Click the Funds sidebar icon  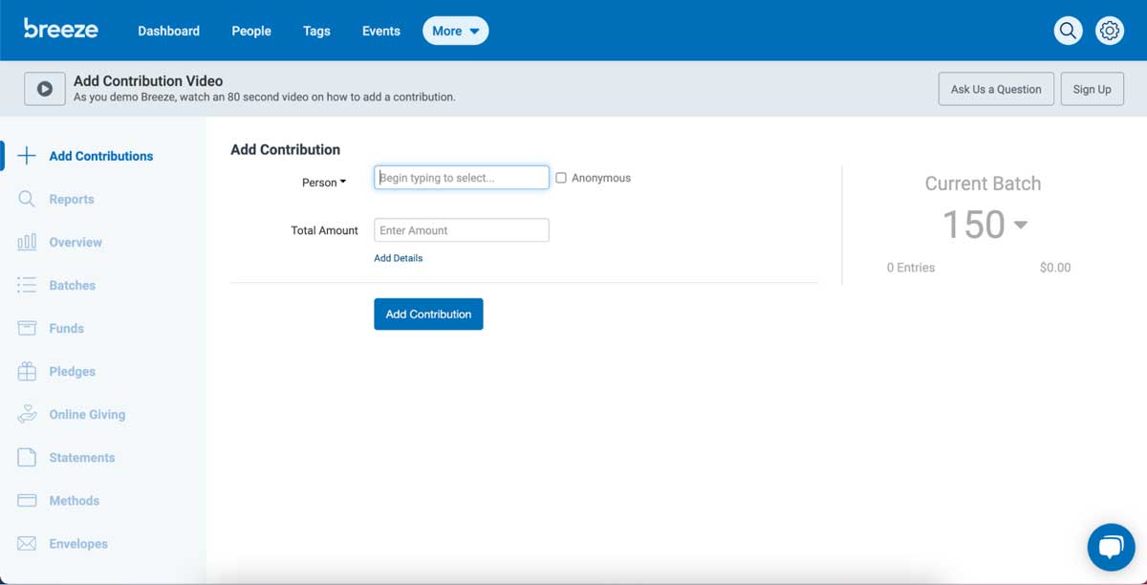(27, 328)
